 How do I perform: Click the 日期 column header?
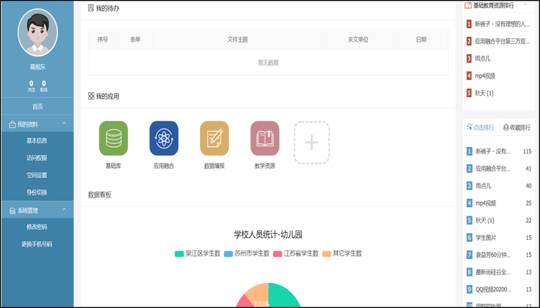[x=421, y=40]
